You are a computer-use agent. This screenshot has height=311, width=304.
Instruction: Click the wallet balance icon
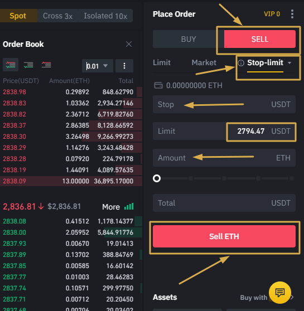[x=158, y=85]
